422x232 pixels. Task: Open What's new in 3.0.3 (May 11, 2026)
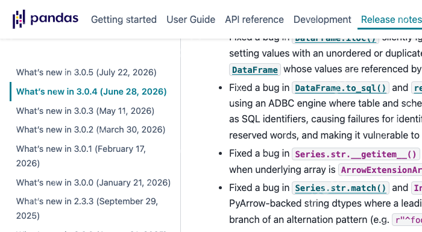point(85,111)
